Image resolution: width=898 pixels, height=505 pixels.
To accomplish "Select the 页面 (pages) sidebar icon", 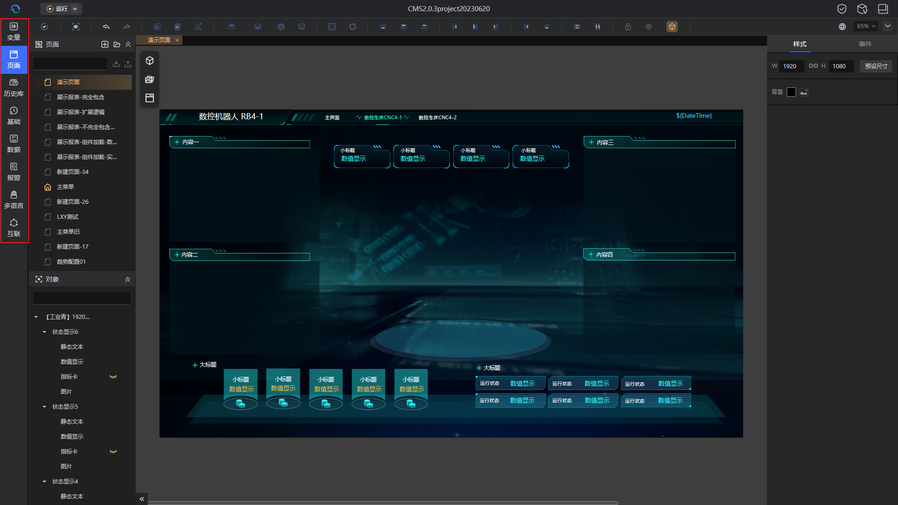I will 14,59.
